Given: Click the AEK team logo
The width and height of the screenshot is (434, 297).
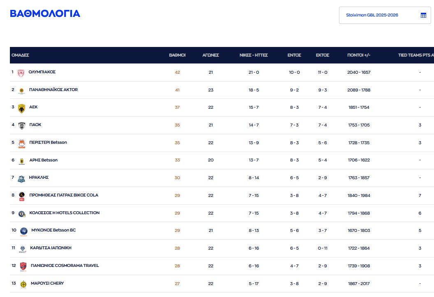Looking at the screenshot, I should pos(21,108).
